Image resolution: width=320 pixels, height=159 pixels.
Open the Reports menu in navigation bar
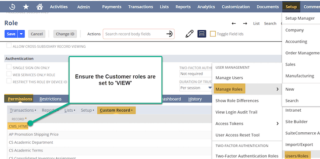[x=183, y=7]
